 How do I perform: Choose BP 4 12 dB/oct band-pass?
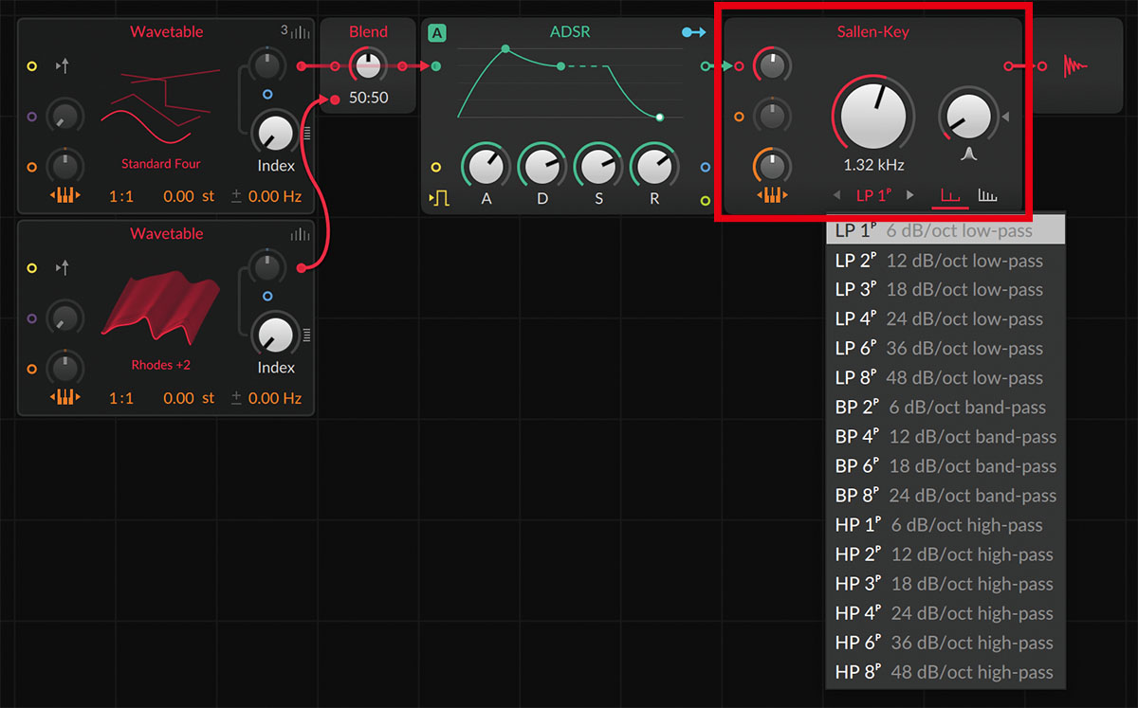tap(945, 437)
